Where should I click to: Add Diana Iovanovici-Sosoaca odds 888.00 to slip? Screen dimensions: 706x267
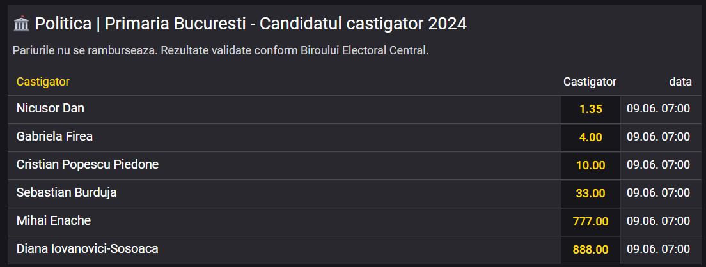590,249
